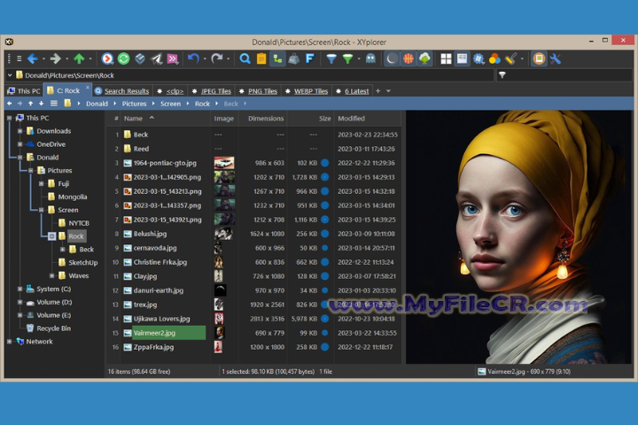Click the purple double-arrow script icon
The width and height of the screenshot is (638, 425).
(x=173, y=59)
